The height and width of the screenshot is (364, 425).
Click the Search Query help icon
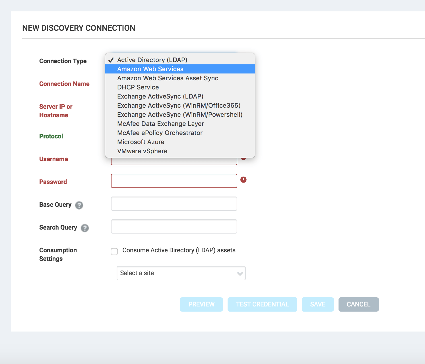[x=85, y=228]
